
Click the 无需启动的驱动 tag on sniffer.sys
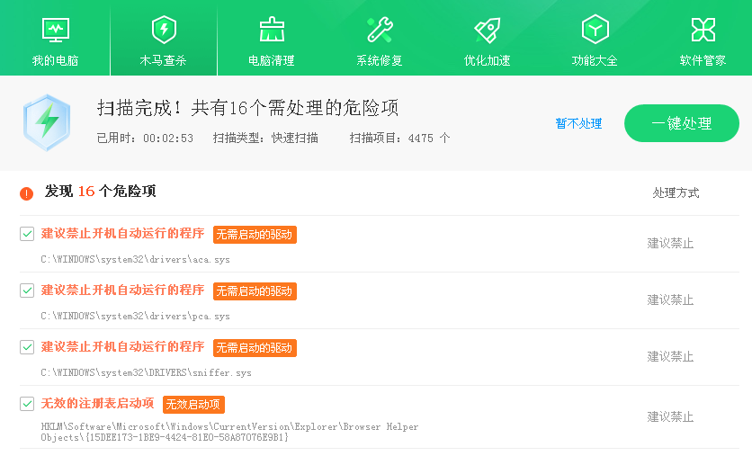[255, 348]
